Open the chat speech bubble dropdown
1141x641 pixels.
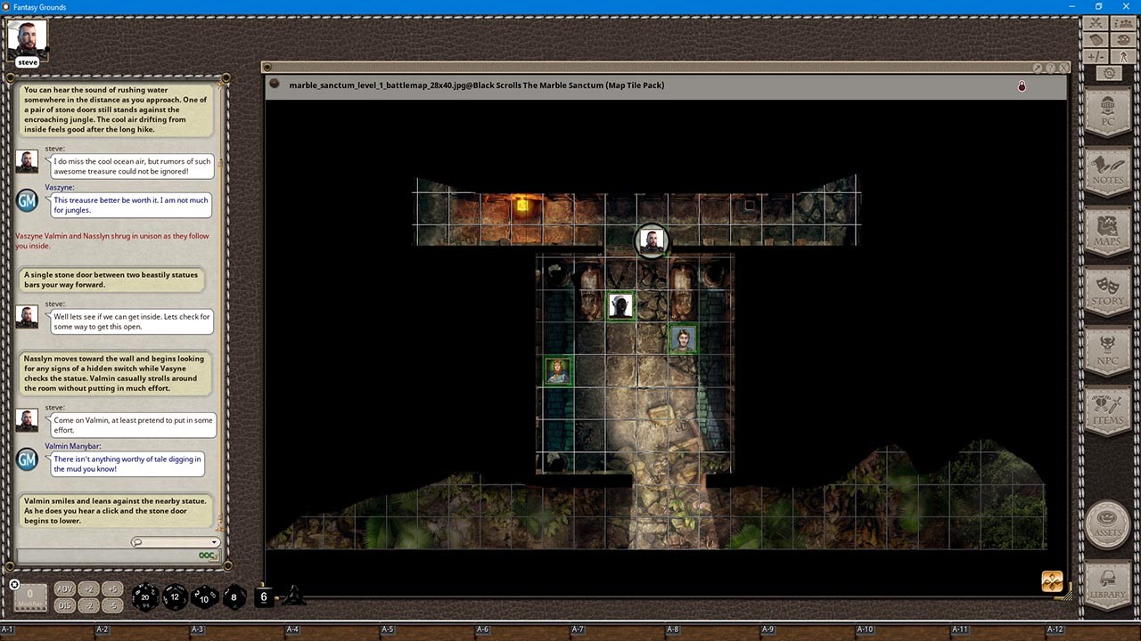(x=136, y=542)
